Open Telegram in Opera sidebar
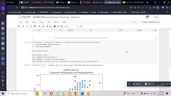171x96 pixels. 3,48
